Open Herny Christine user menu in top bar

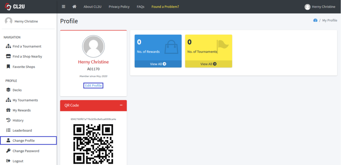(320, 7)
